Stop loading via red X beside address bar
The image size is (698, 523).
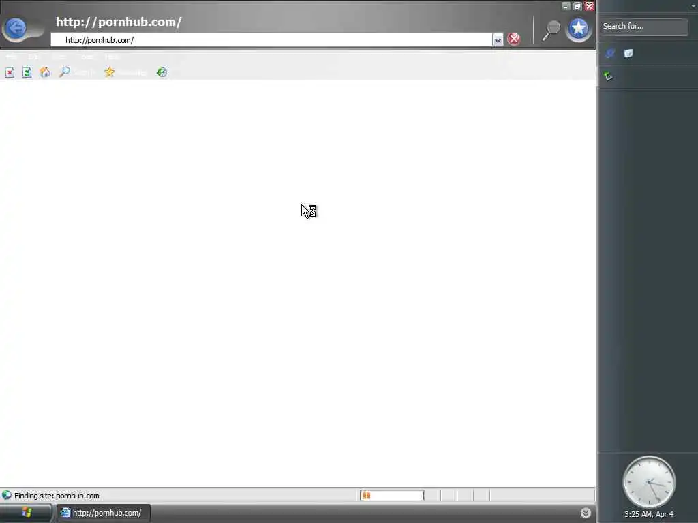(x=514, y=39)
